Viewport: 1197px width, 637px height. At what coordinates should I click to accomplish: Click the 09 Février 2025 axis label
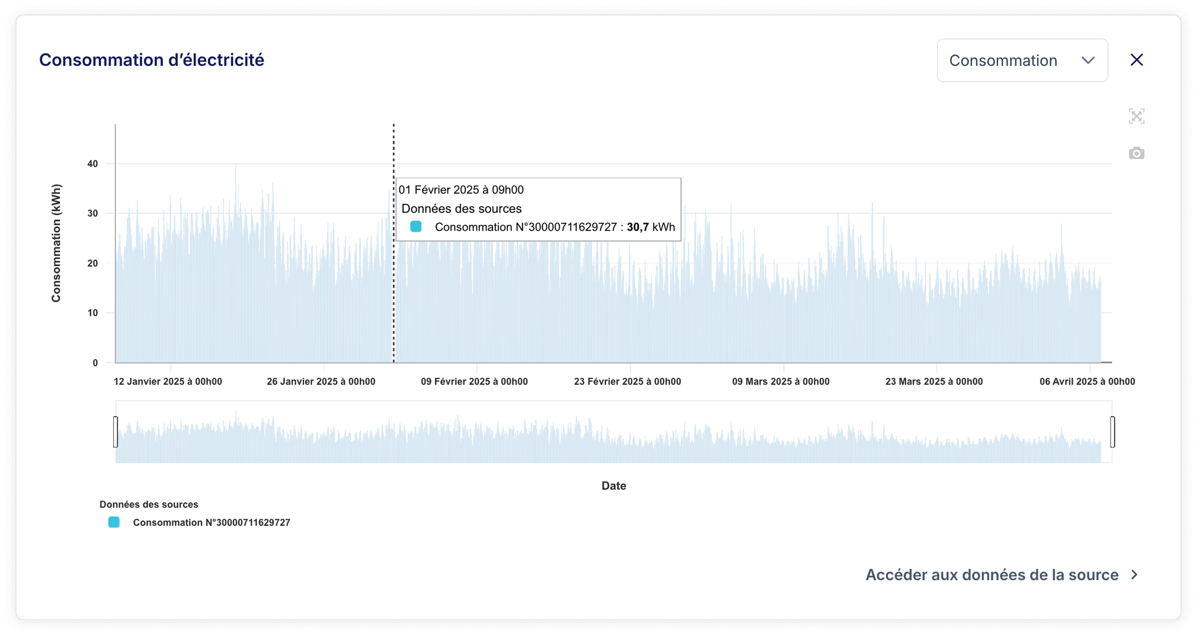tap(474, 382)
